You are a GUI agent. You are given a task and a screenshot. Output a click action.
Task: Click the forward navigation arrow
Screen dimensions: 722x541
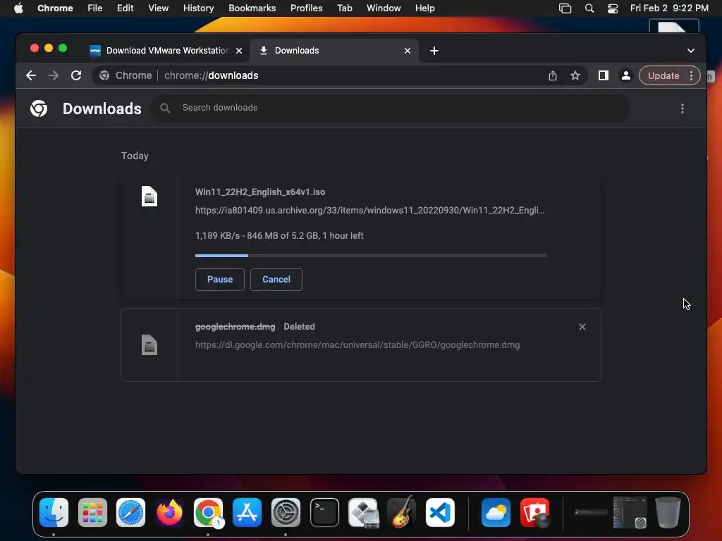tap(54, 75)
